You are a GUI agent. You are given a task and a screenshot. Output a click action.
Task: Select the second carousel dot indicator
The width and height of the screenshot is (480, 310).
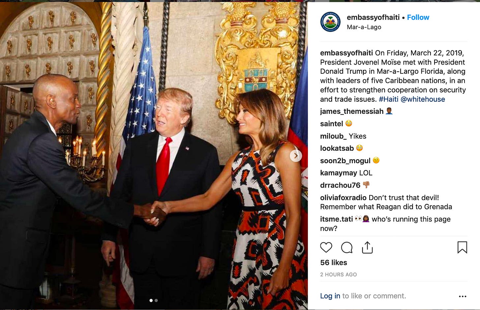coord(156,300)
